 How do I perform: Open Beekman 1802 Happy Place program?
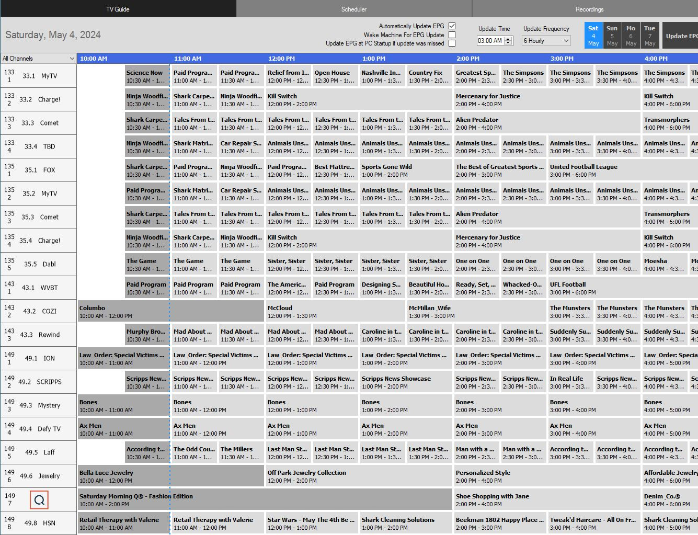(500, 523)
